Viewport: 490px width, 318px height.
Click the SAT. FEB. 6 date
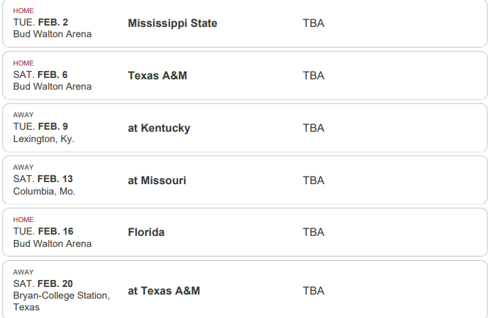pos(40,74)
